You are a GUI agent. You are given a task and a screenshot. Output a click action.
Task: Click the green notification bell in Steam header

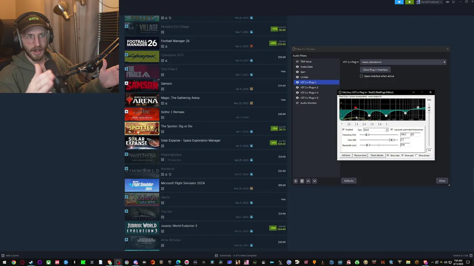409,2
